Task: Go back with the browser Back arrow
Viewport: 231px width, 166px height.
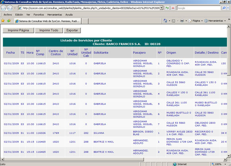Action: (4, 8)
